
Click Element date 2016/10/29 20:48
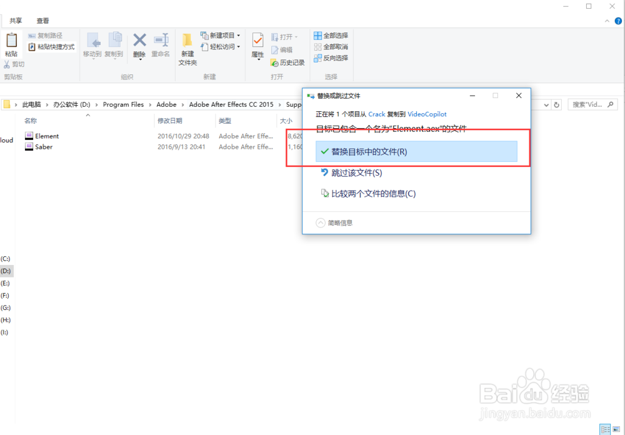pos(183,136)
